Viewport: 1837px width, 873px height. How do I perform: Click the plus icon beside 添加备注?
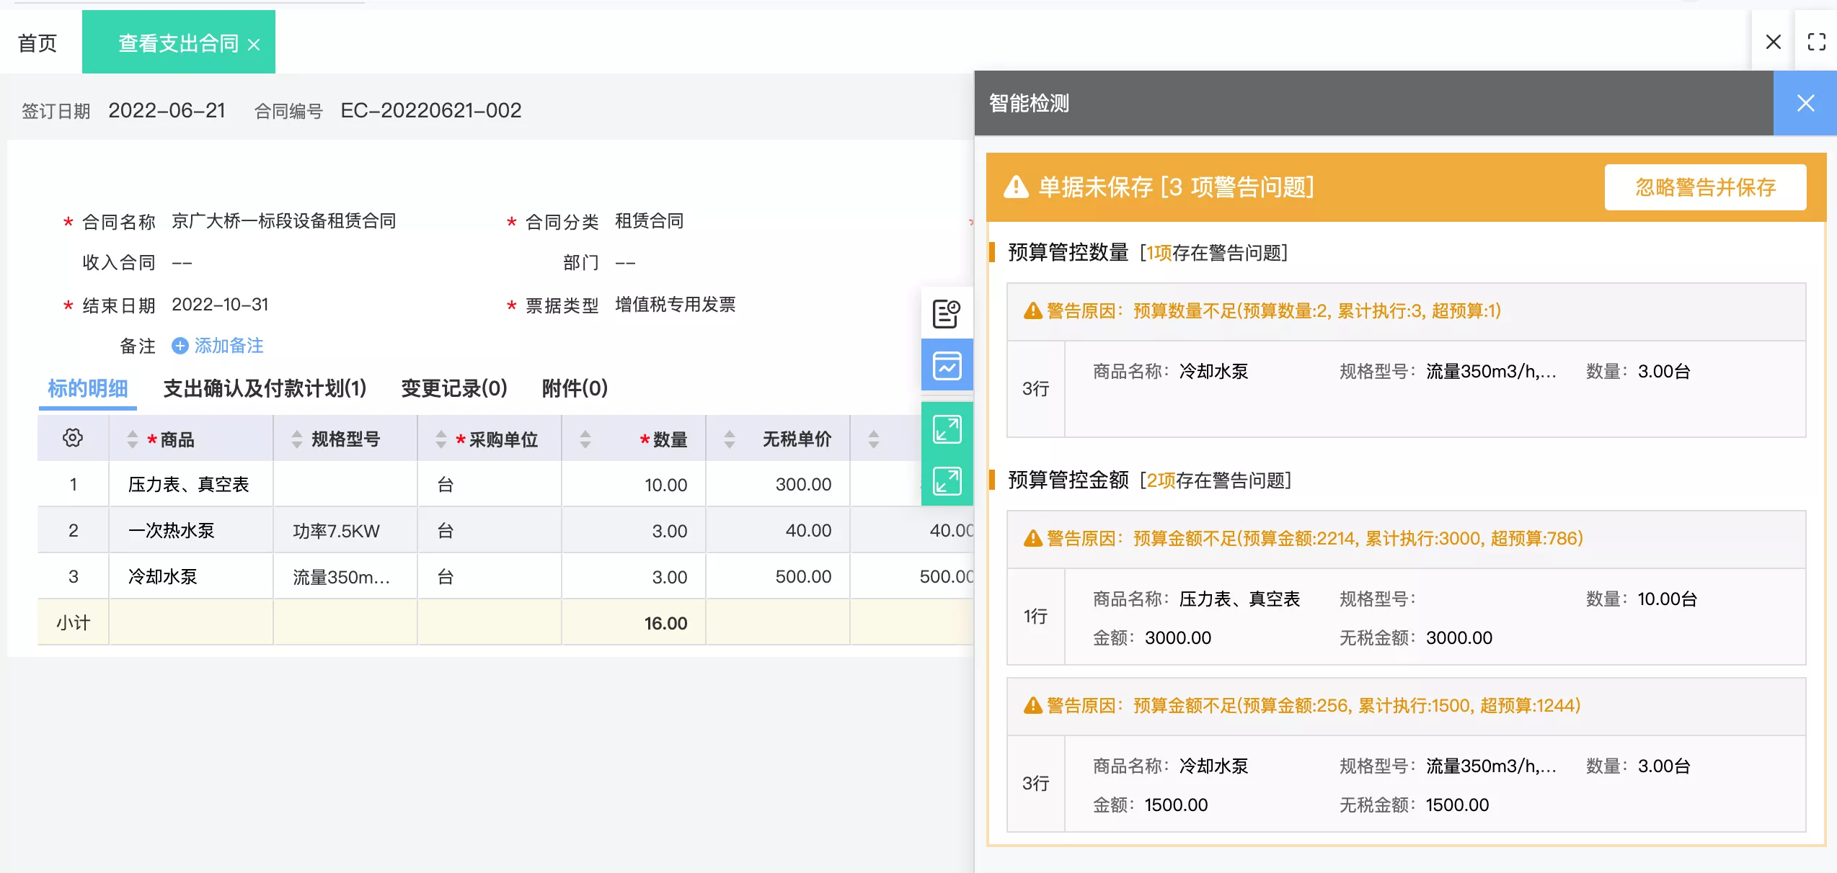[180, 346]
